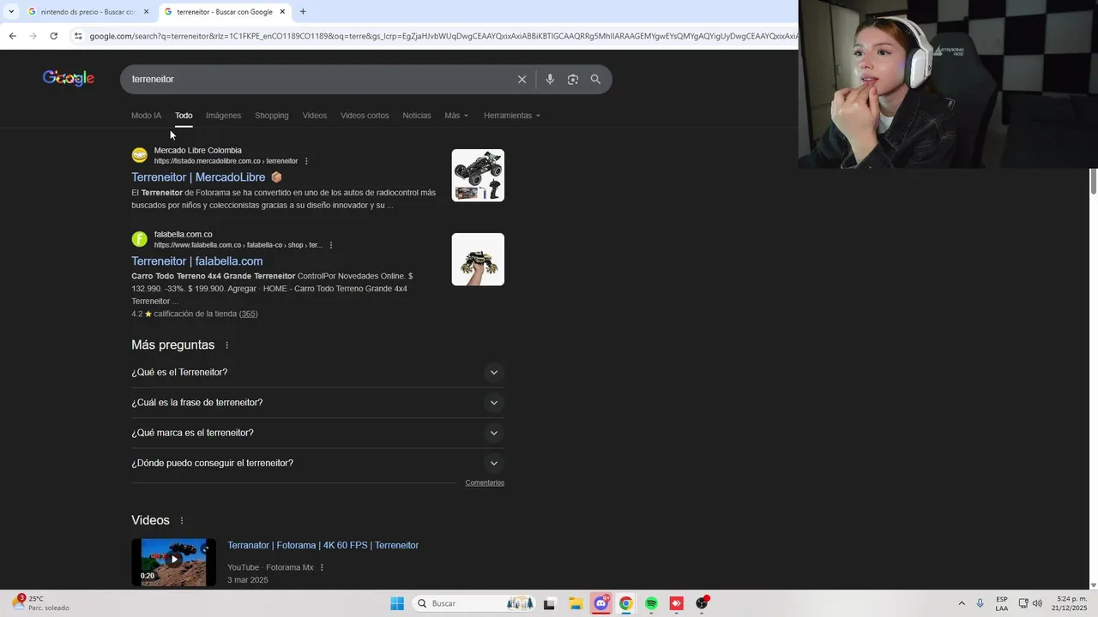Open the Windows Start menu
The image size is (1098, 617).
(x=397, y=603)
